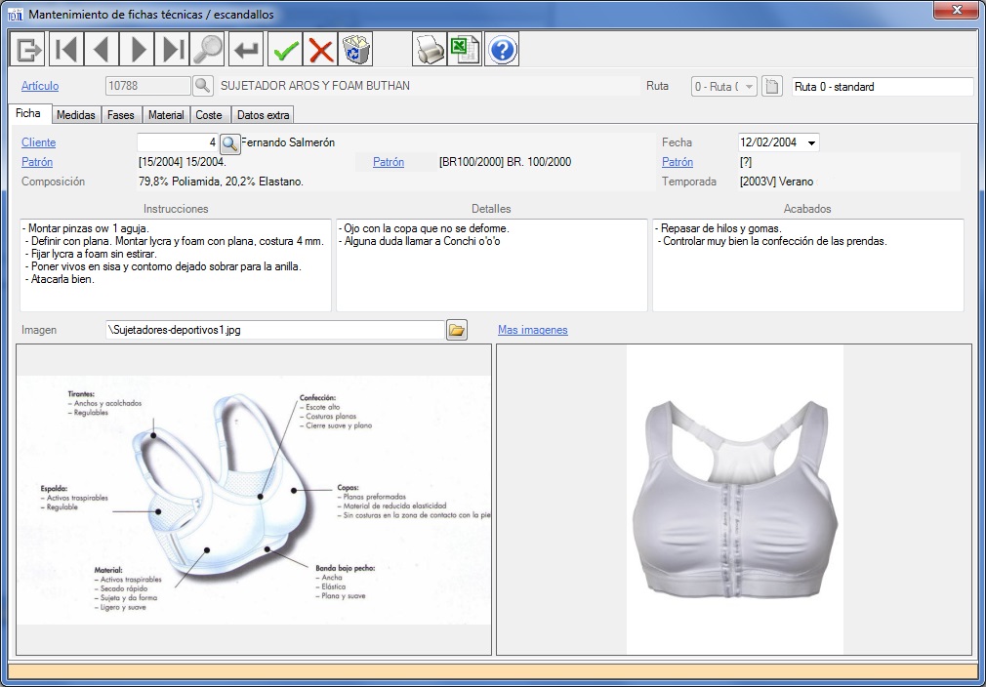This screenshot has height=687, width=986.
Task: Click the Artículo link
Action: tap(40, 86)
